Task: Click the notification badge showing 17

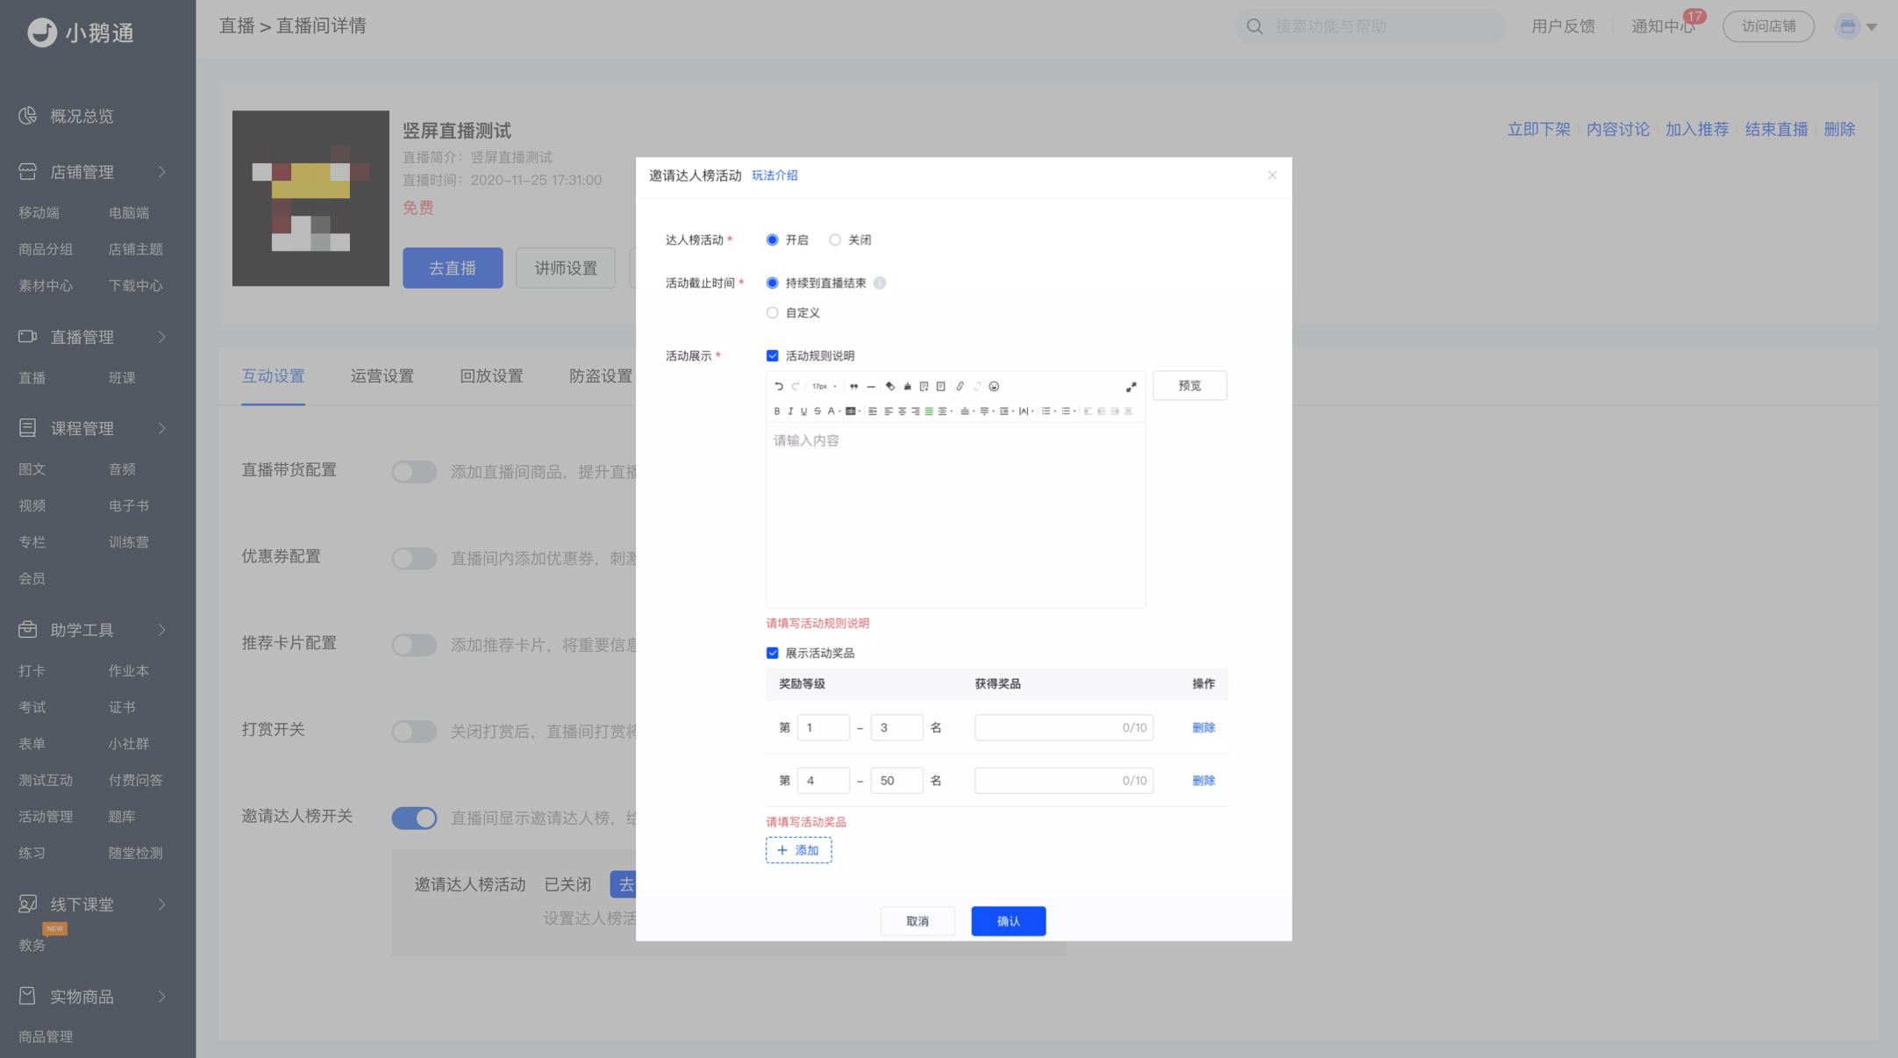Action: (x=1695, y=16)
